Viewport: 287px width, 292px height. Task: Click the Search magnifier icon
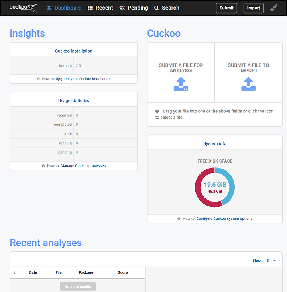(x=157, y=8)
